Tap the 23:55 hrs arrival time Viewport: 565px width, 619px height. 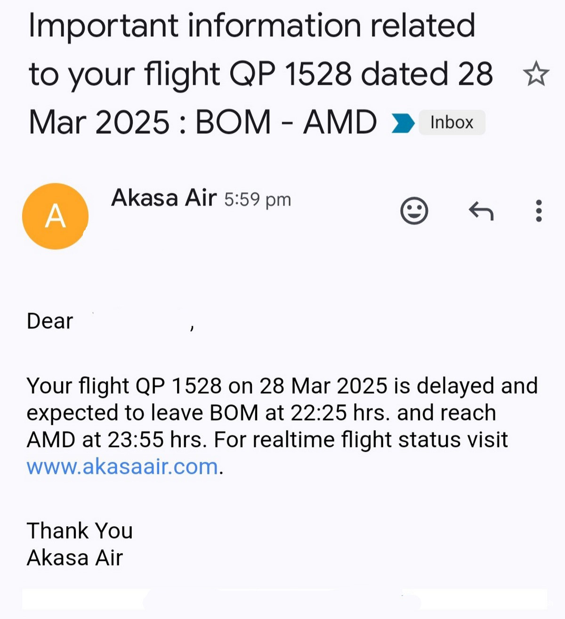pyautogui.click(x=157, y=440)
